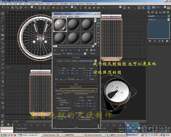Select Pyramidal filtering option
Image resolution: width=171 pixels, height=137 pixels.
[x=58, y=100]
